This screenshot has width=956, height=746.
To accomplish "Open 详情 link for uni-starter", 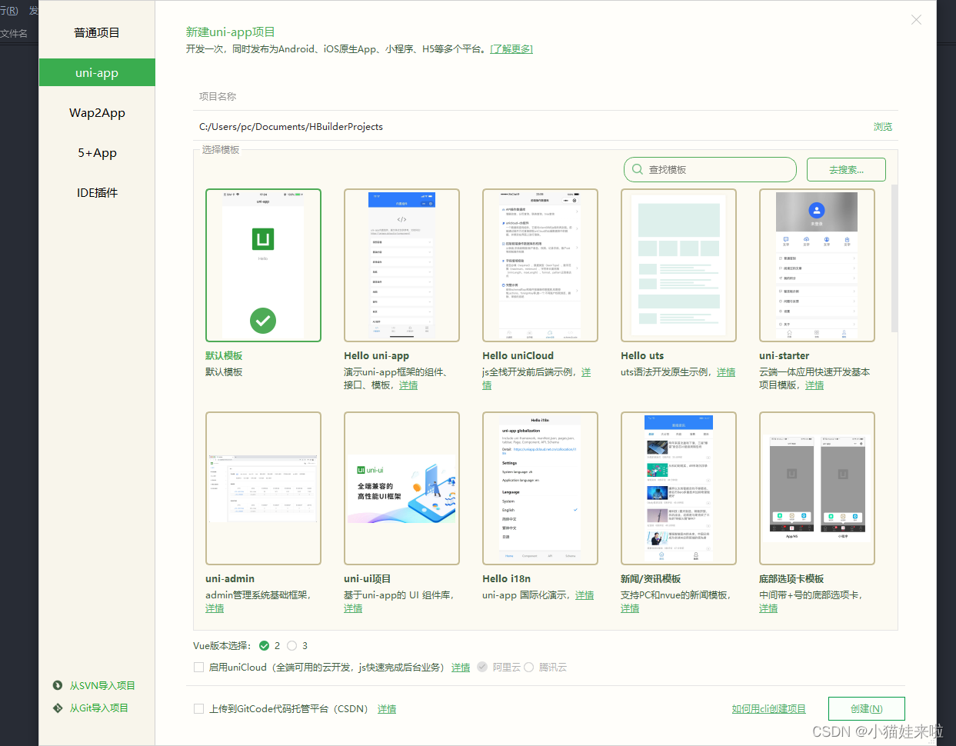I will coord(814,385).
